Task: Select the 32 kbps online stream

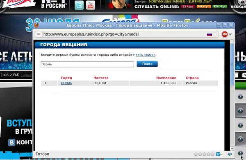Action: pos(188,7)
